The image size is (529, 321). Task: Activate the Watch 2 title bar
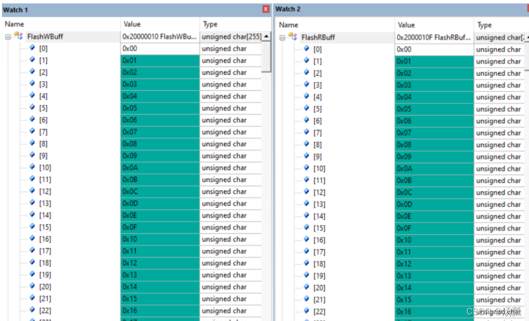coord(402,9)
